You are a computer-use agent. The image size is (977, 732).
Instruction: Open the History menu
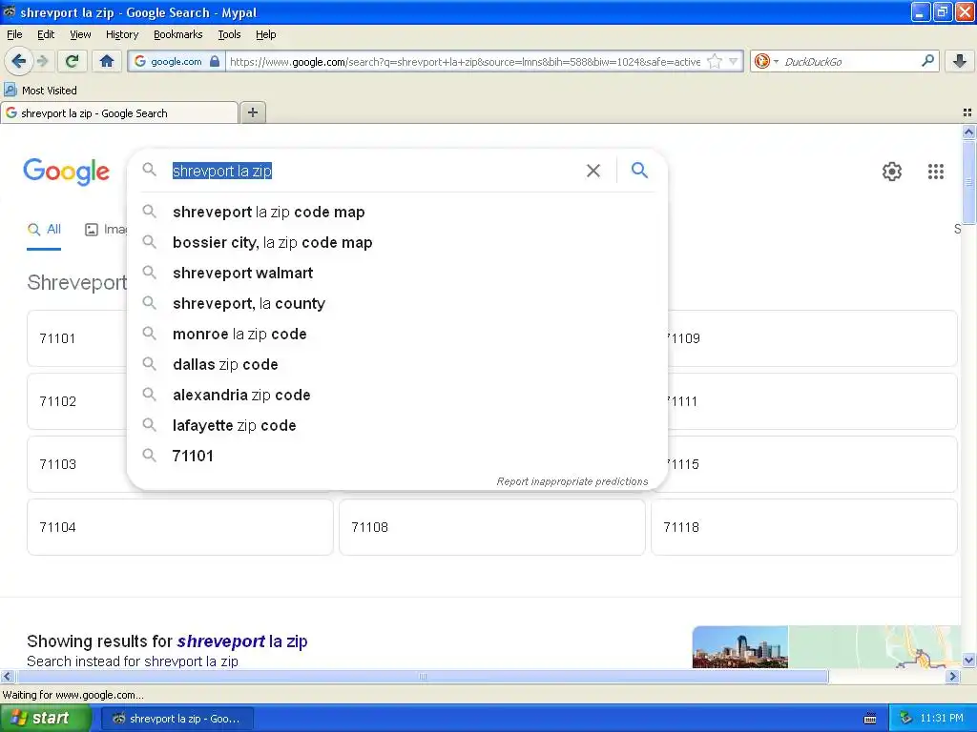coord(121,34)
